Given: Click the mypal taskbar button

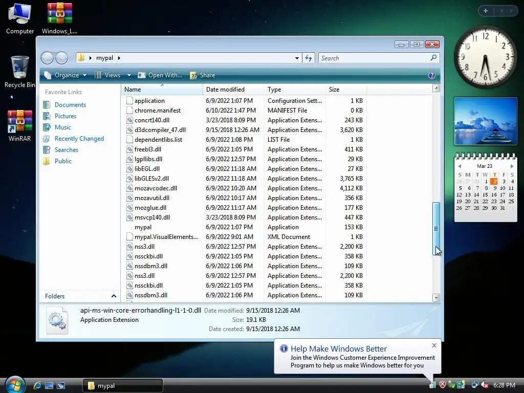Looking at the screenshot, I should coord(123,386).
